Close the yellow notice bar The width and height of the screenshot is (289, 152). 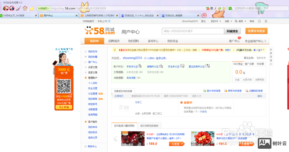[x=264, y=50]
